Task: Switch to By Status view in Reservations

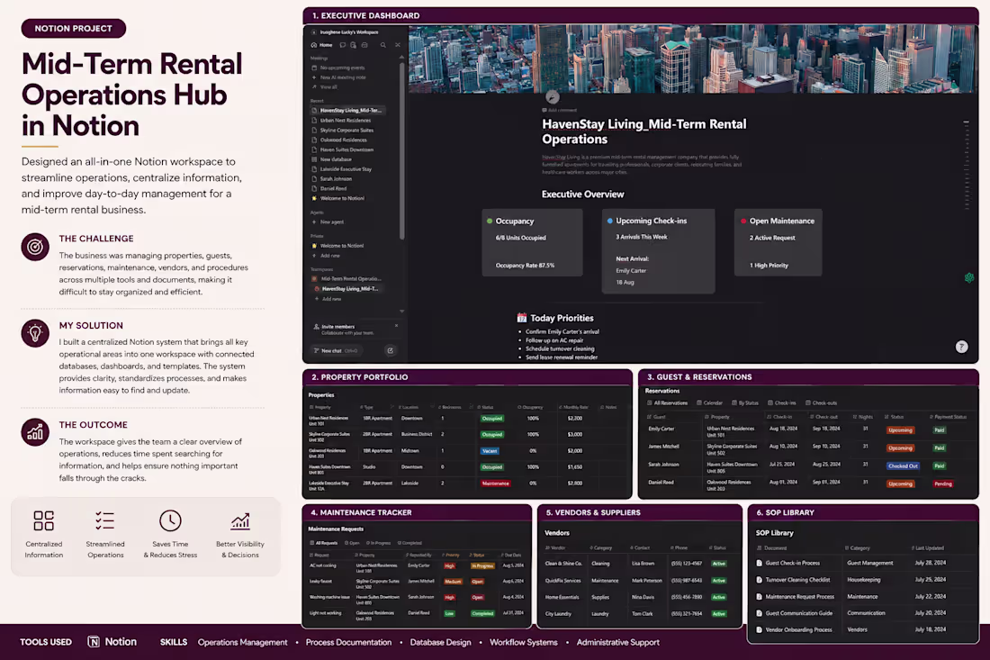Action: coord(745,403)
